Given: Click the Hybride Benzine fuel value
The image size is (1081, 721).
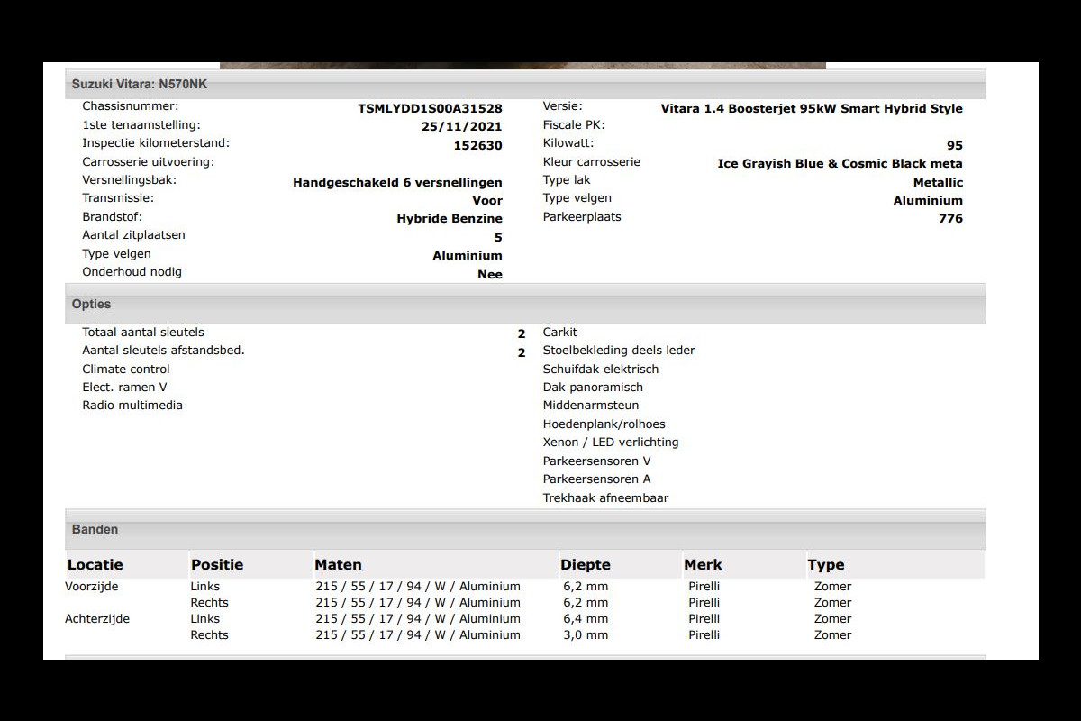Looking at the screenshot, I should click(x=450, y=219).
